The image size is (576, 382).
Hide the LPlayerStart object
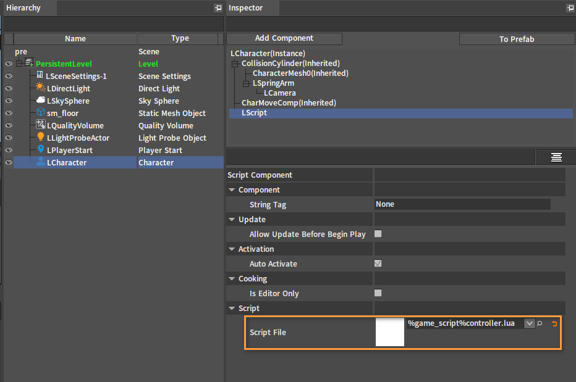[x=9, y=150]
